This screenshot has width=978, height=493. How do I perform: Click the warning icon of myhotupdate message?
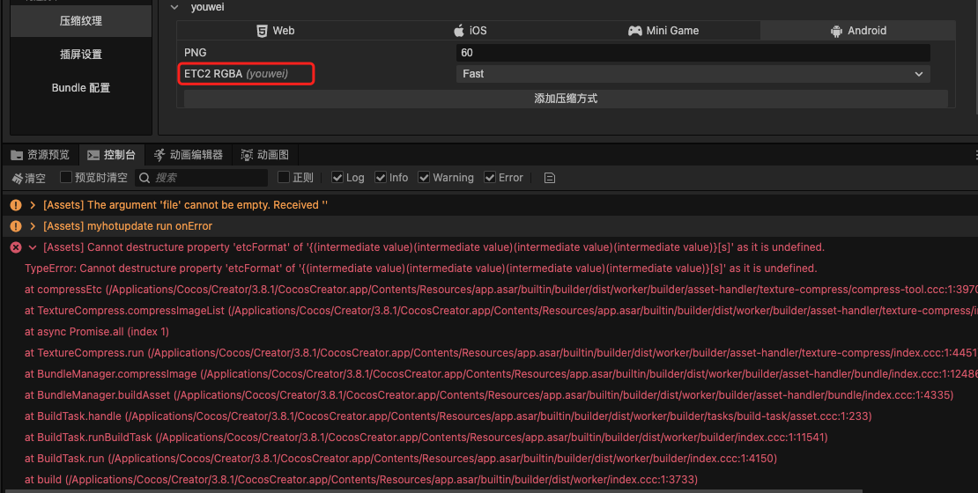tap(16, 226)
